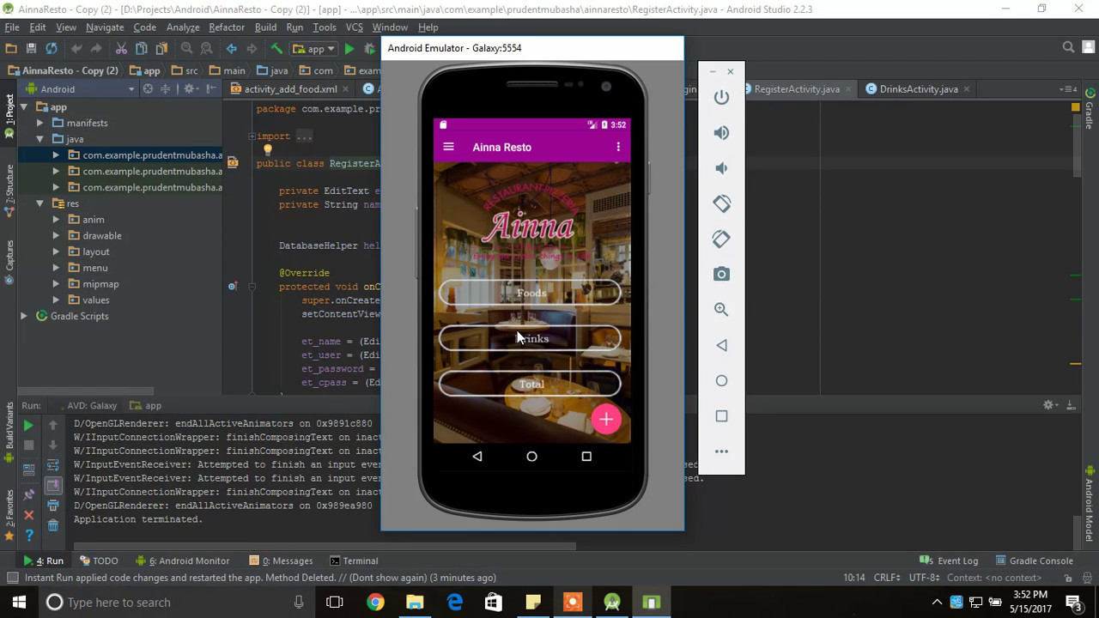
Task: Click the Synchronize toolbar icon
Action: [52, 49]
